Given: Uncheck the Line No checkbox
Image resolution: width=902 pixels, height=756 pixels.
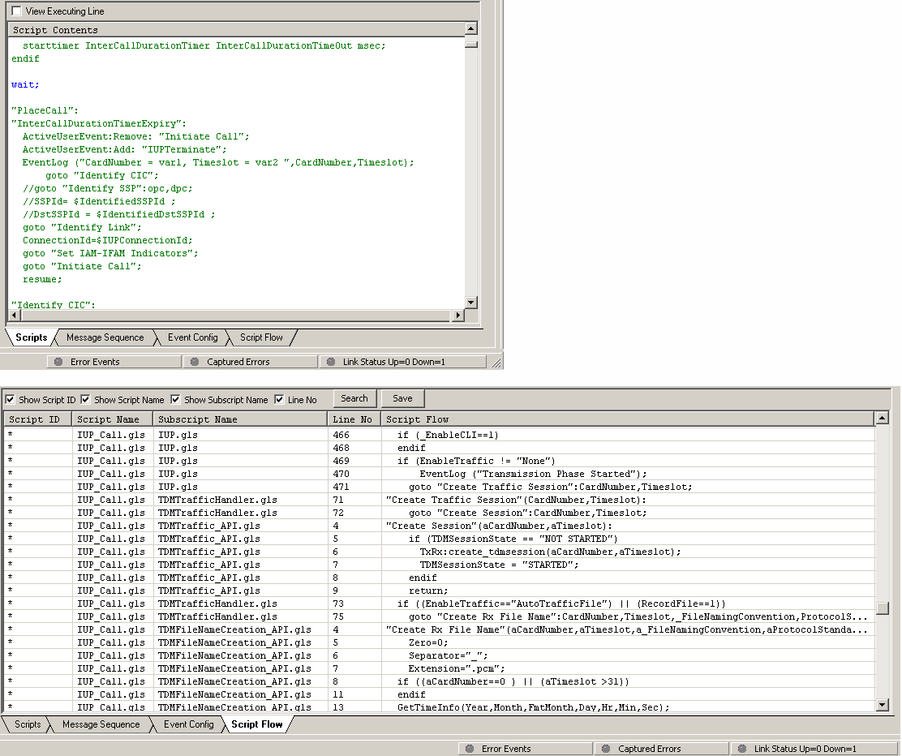Looking at the screenshot, I should point(280,400).
